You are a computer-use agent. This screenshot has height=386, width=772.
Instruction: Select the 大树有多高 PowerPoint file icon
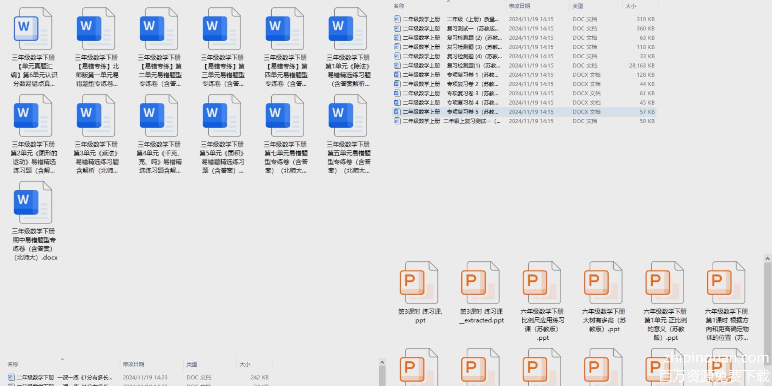point(603,283)
